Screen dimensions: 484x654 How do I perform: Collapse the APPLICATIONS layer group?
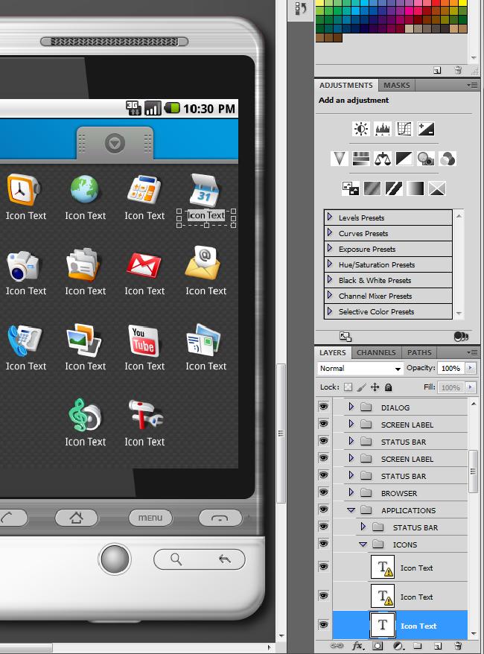(351, 510)
